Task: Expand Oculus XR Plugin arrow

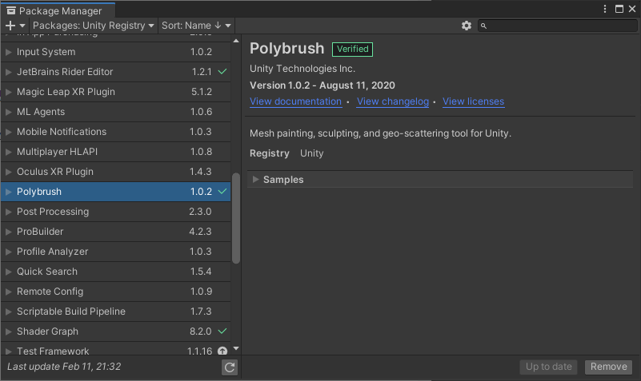Action: [x=8, y=173]
